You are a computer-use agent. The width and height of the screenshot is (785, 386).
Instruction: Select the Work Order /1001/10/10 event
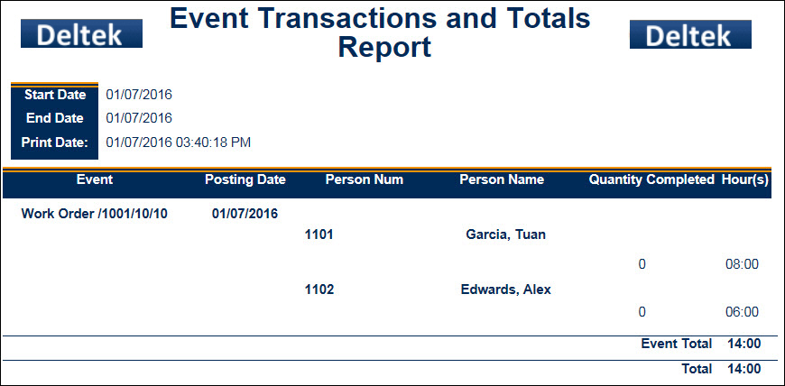(x=95, y=214)
